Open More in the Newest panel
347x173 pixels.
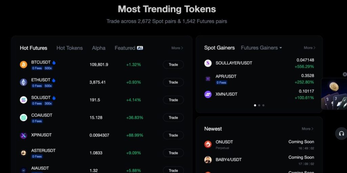[x=307, y=129]
